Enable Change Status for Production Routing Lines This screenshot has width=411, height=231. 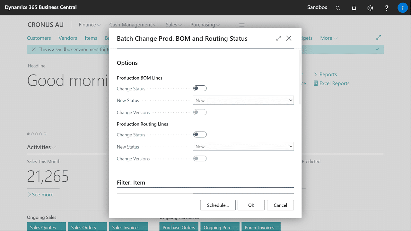[x=200, y=135]
